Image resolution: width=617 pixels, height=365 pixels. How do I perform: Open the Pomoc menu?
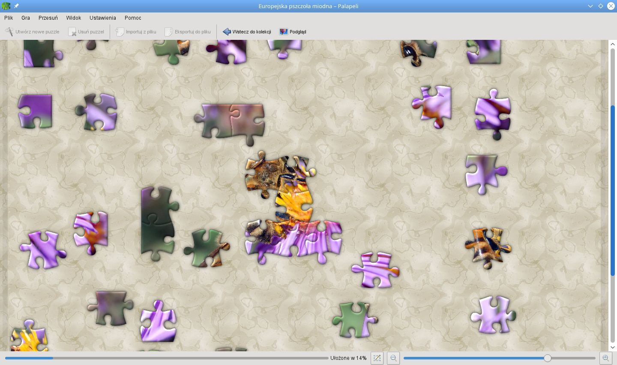tap(133, 18)
